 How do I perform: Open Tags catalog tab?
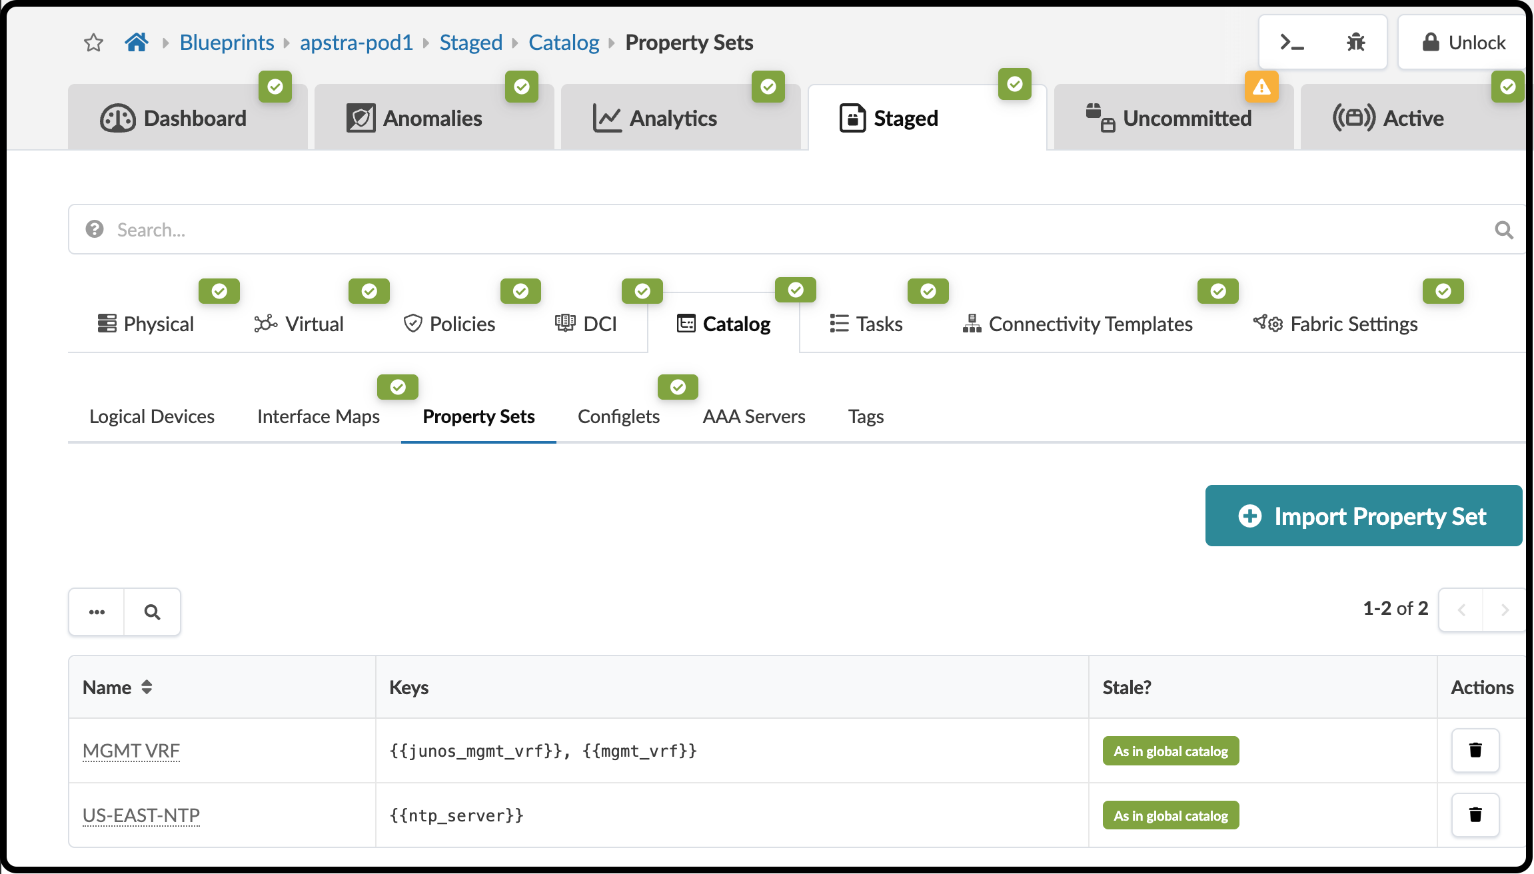click(866, 416)
